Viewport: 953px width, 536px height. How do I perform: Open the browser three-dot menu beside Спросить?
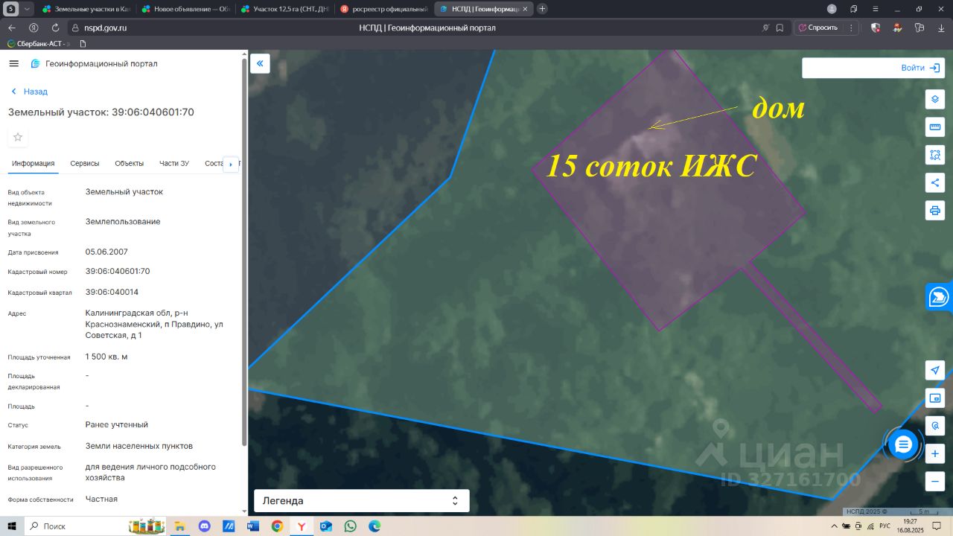(852, 28)
